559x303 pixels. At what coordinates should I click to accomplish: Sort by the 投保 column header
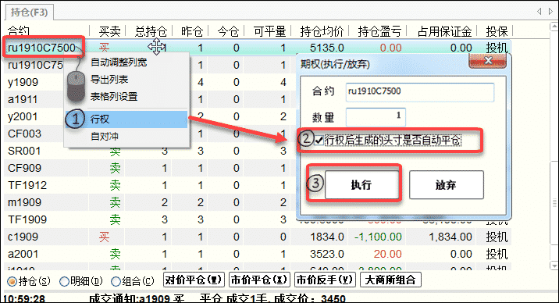click(497, 31)
